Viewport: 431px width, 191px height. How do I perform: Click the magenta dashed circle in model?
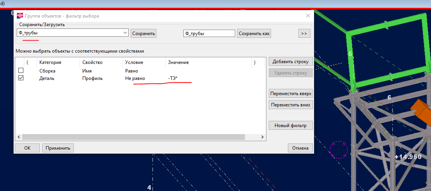339,150
